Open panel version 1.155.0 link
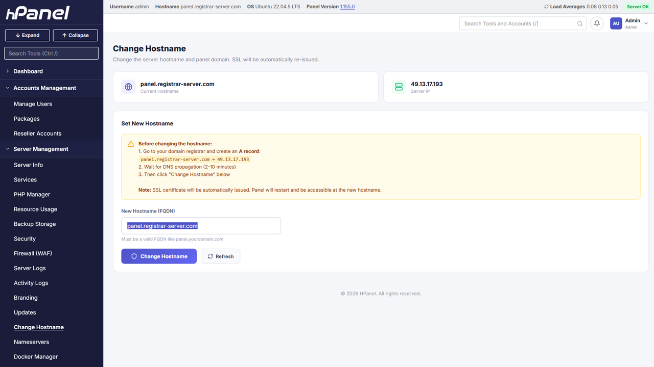The image size is (654, 367). pyautogui.click(x=347, y=7)
